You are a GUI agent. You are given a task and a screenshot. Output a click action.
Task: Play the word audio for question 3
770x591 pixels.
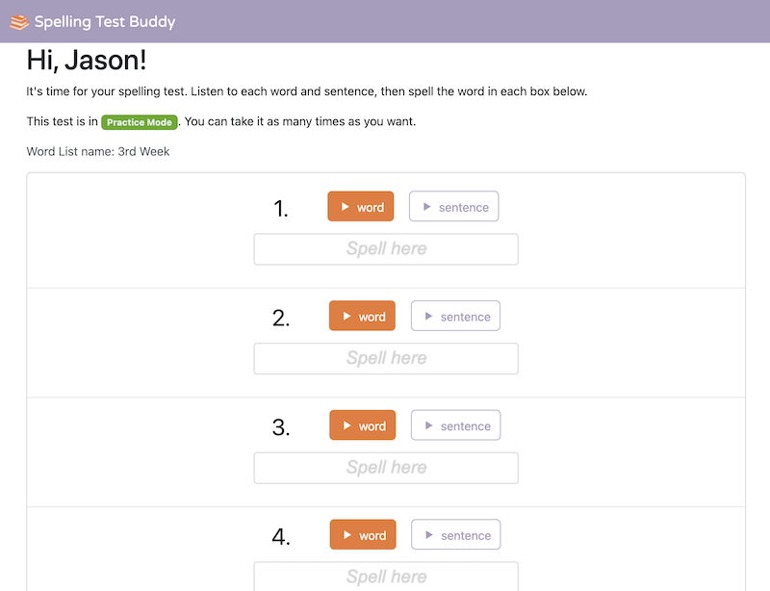[x=362, y=424]
